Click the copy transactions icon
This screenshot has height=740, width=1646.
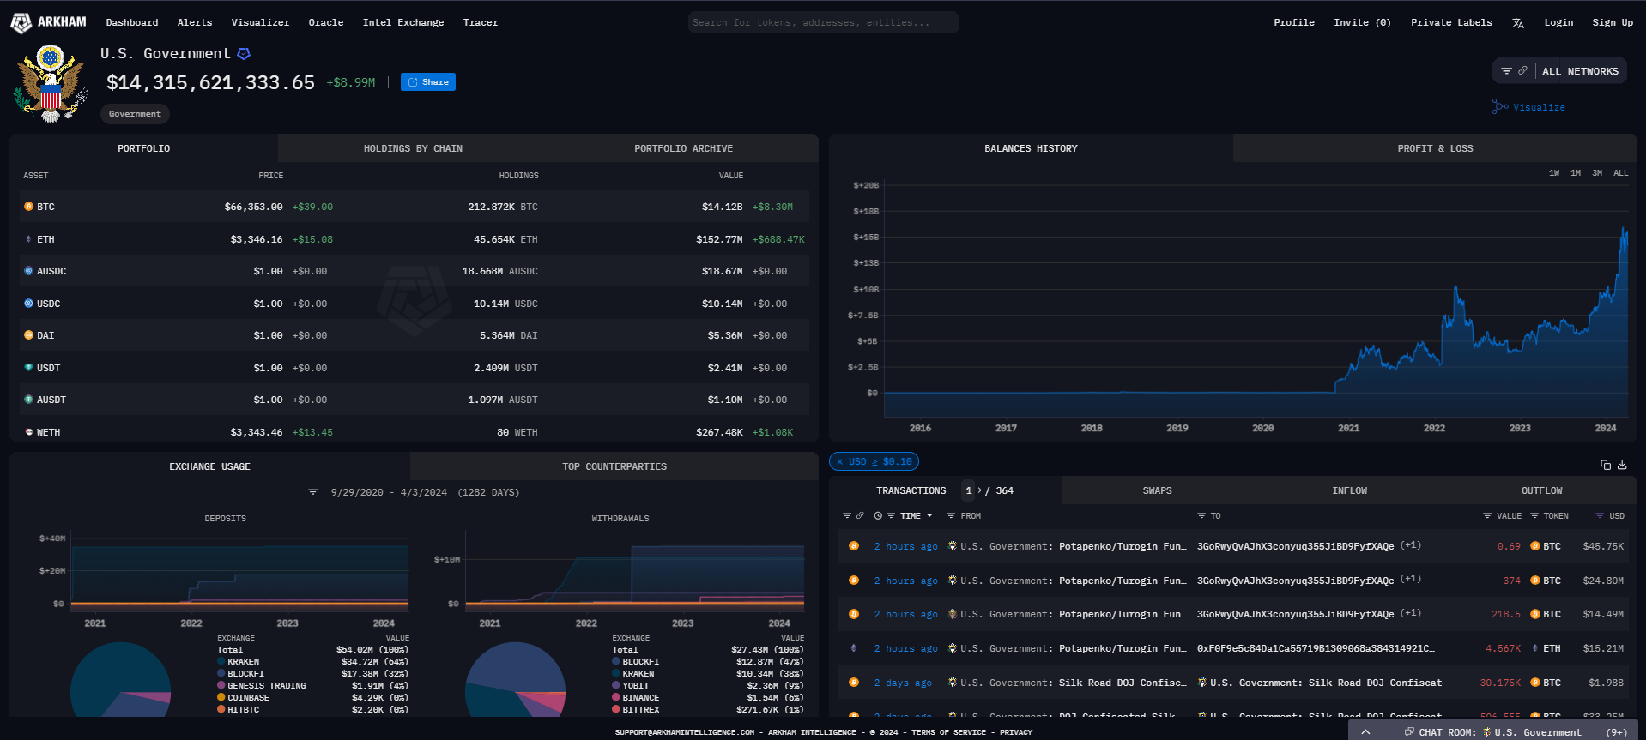1605,465
